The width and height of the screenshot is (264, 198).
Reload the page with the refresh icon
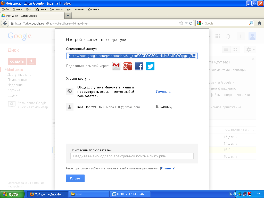pyautogui.click(x=191, y=23)
